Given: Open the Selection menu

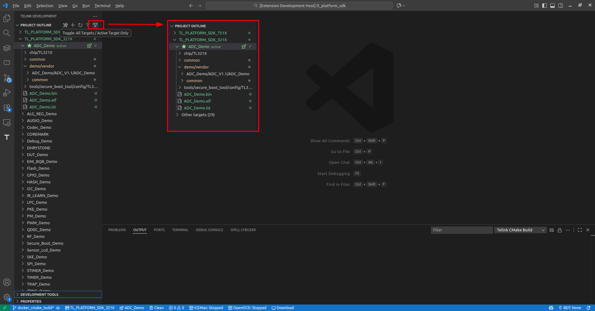Looking at the screenshot, I should click(x=45, y=6).
